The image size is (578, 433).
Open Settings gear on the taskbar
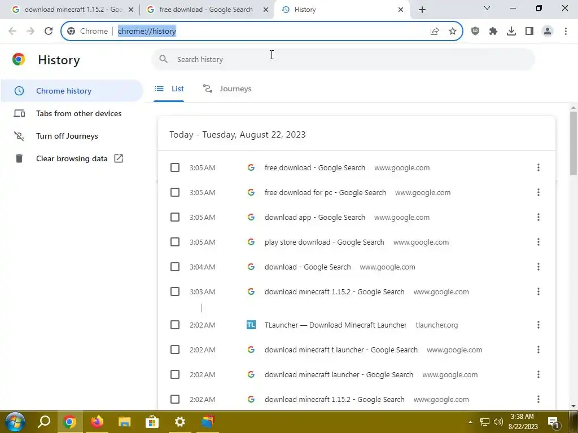[179, 422]
